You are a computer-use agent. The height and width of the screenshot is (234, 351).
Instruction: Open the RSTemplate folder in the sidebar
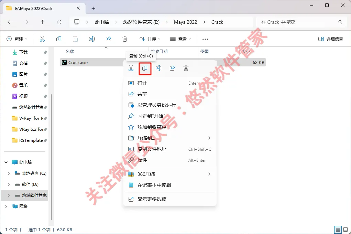(x=29, y=140)
